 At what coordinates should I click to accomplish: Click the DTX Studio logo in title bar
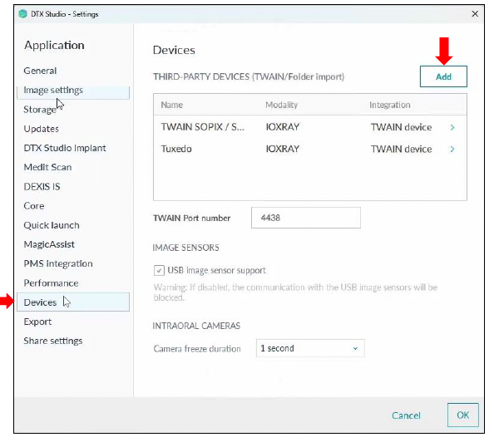(x=23, y=14)
